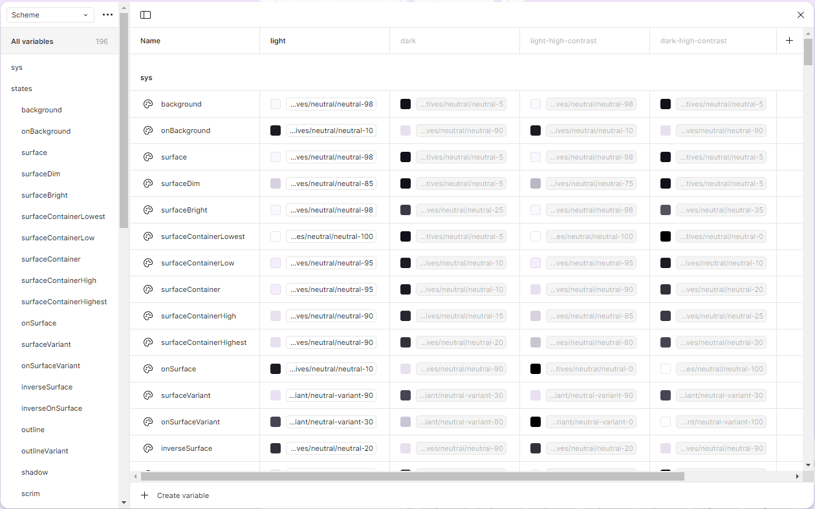Add a new mode column with plus
This screenshot has height=509, width=815.
pos(789,41)
